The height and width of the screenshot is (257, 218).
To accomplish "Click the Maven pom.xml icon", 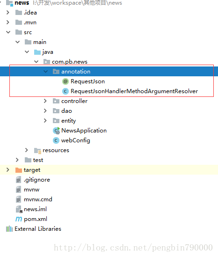I will tap(19, 219).
